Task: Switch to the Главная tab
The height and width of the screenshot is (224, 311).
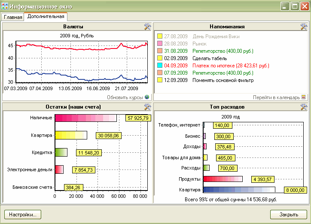Action: click(x=12, y=17)
